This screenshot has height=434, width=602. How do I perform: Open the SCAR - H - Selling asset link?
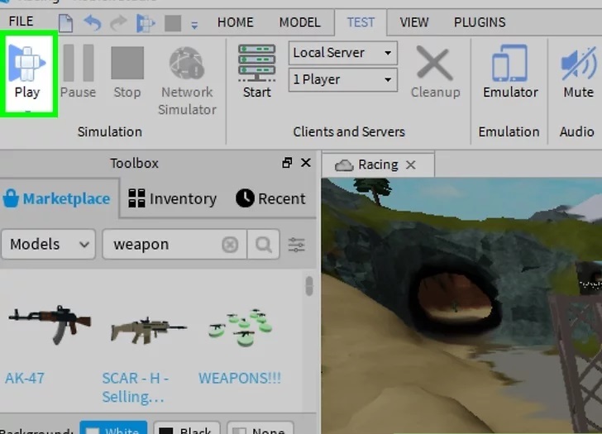(136, 387)
